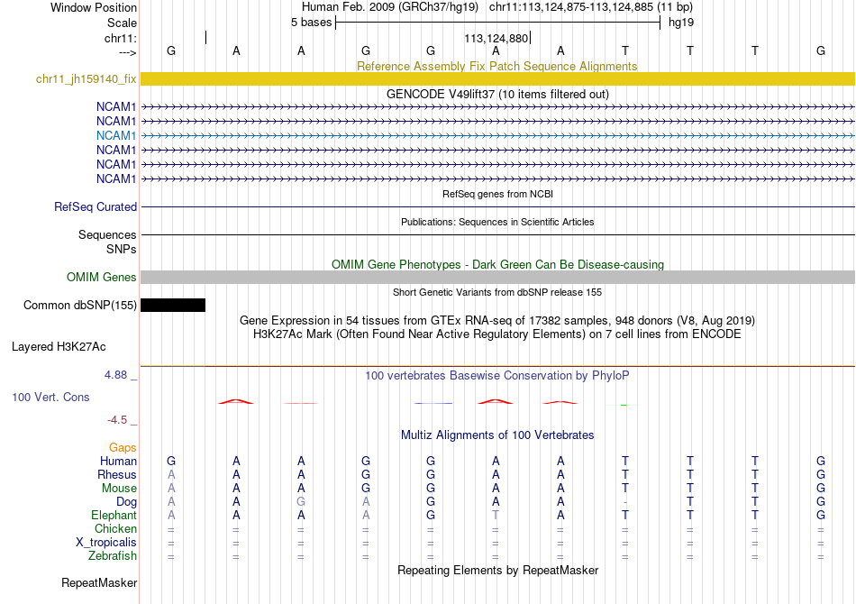The width and height of the screenshot is (856, 604).
Task: Click the Sequences track label
Action: point(107,234)
